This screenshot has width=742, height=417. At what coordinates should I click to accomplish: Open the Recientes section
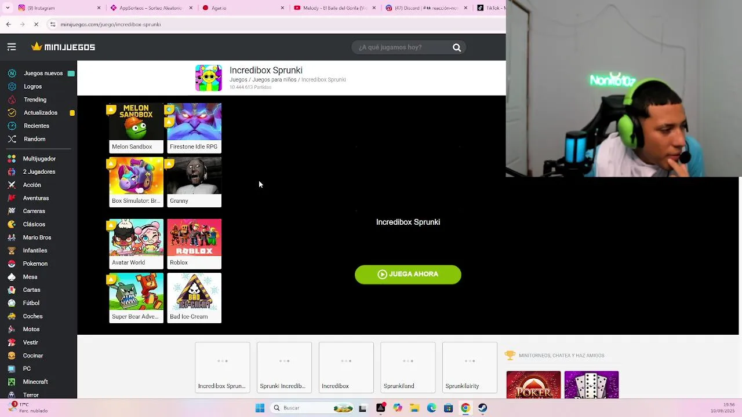click(x=37, y=126)
